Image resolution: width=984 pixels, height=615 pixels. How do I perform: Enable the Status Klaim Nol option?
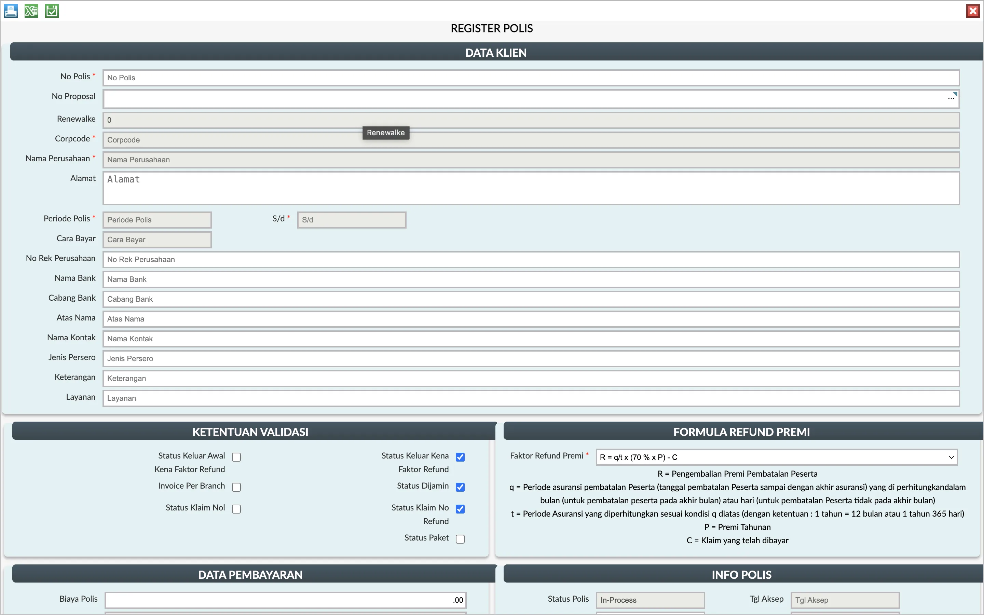236,508
